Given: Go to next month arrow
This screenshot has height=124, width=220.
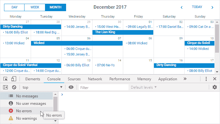Looking at the screenshot, I should (x=212, y=7).
